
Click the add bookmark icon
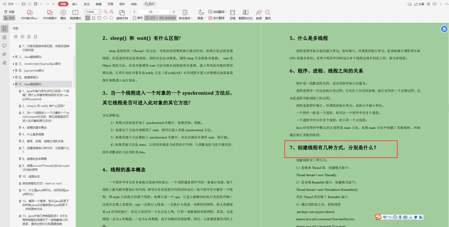29,37
